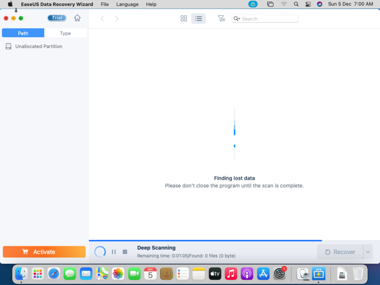Viewport: 380px width, 285px height.
Task: Click the Search input field
Action: coord(265,19)
